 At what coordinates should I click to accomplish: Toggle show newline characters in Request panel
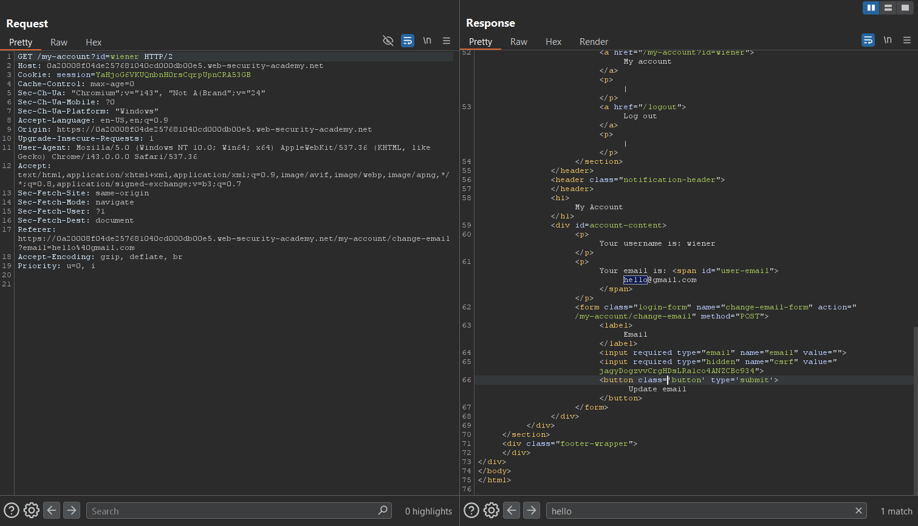427,41
